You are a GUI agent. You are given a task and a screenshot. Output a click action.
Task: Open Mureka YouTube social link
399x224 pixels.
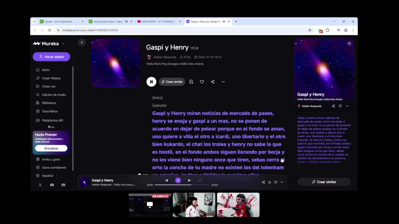pos(52,185)
